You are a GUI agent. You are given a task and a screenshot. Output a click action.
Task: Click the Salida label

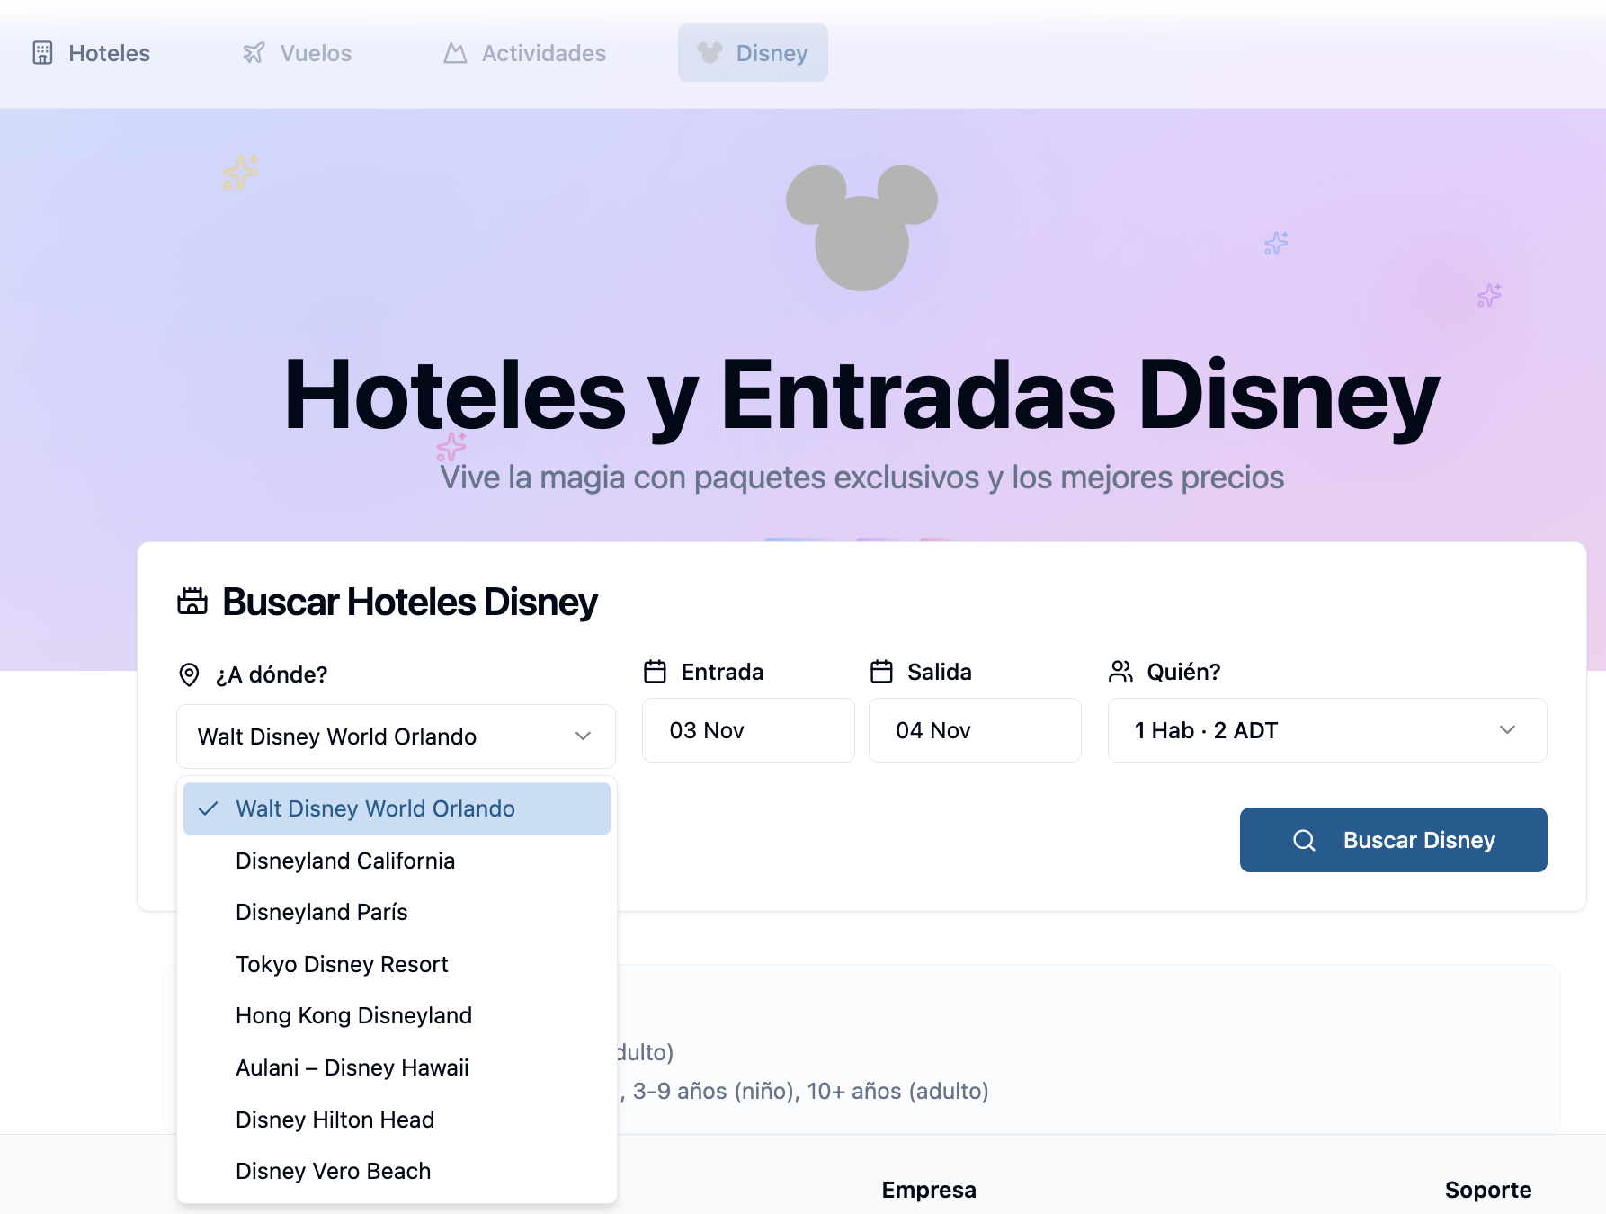click(939, 672)
